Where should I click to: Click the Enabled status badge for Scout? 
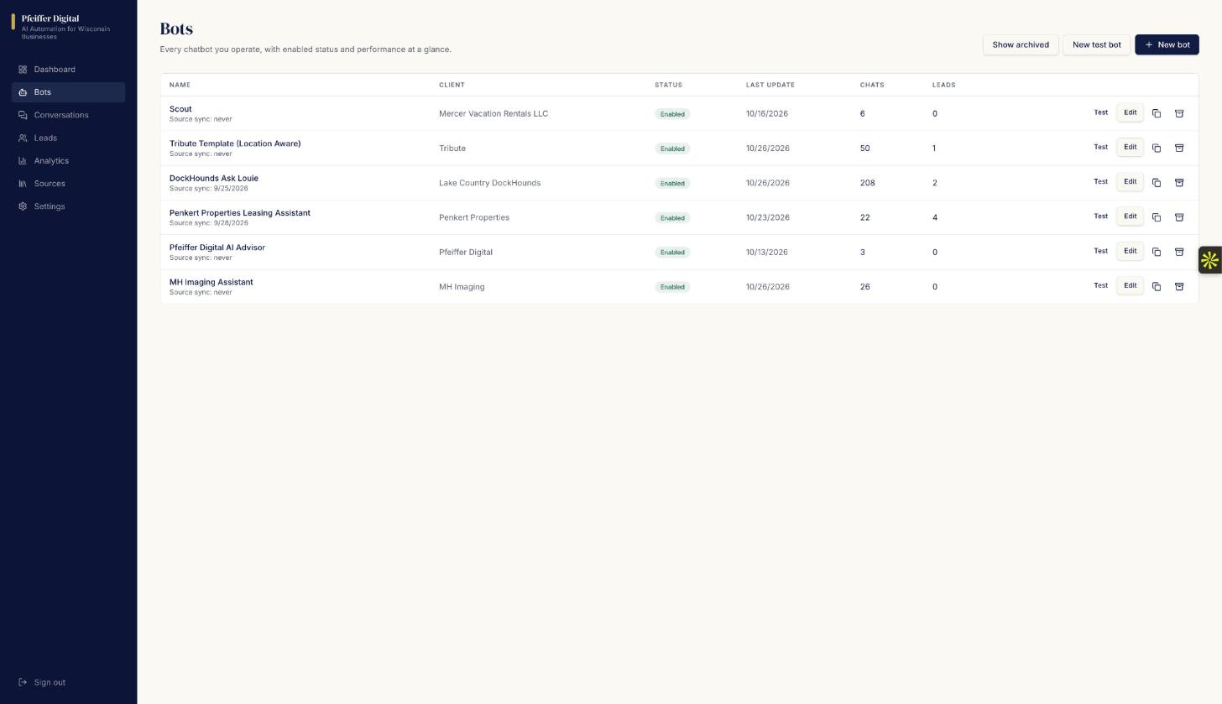(x=672, y=114)
